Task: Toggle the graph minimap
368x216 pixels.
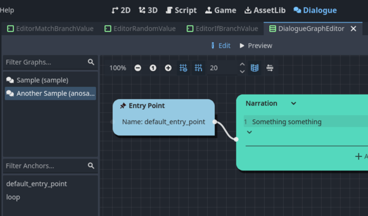Action: click(255, 68)
